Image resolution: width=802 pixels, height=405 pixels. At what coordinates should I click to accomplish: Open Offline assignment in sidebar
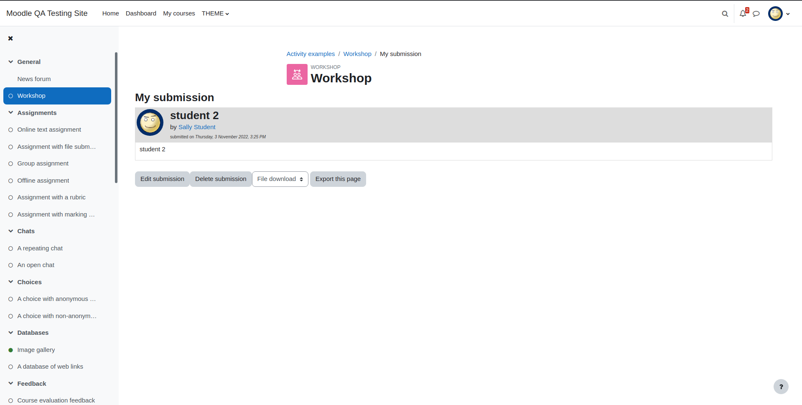click(x=43, y=181)
